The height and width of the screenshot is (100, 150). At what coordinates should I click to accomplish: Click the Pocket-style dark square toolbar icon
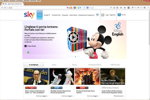coord(128,8)
